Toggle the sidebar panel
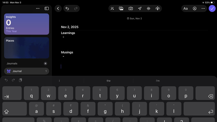 [x=47, y=8]
